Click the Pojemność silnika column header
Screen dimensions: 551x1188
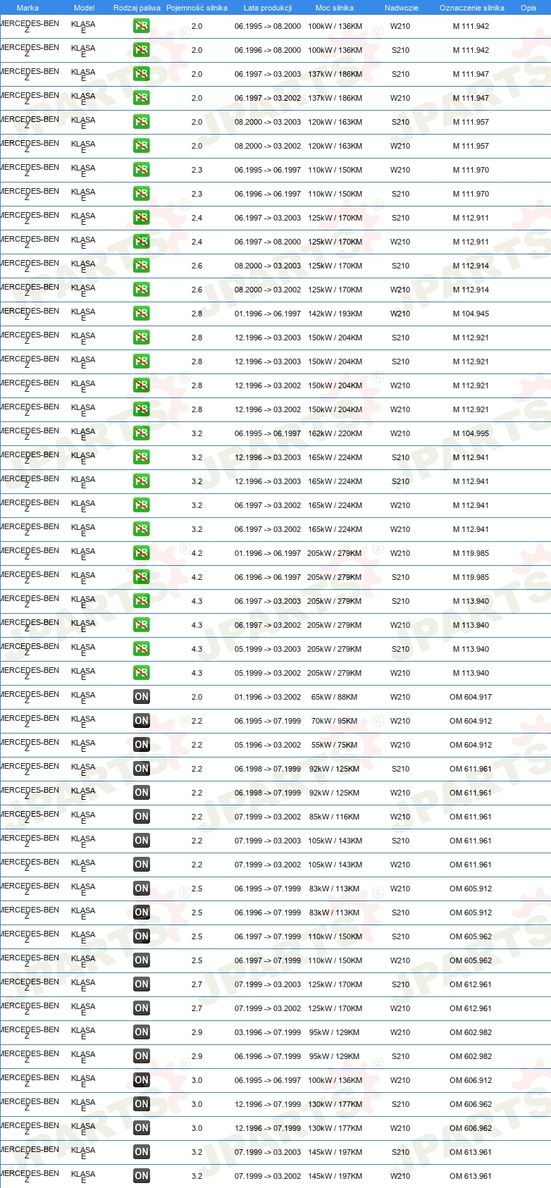[197, 8]
